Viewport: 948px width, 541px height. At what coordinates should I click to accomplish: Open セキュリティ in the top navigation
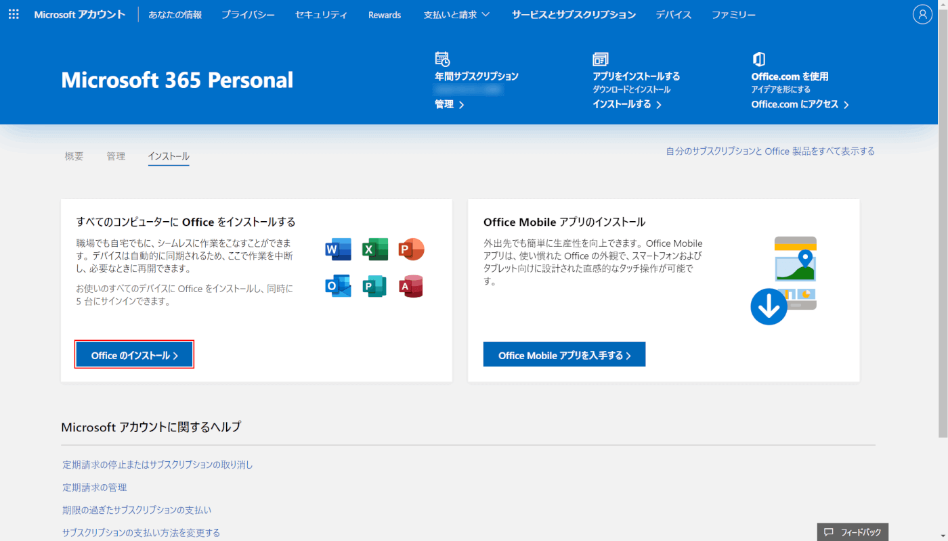click(321, 15)
